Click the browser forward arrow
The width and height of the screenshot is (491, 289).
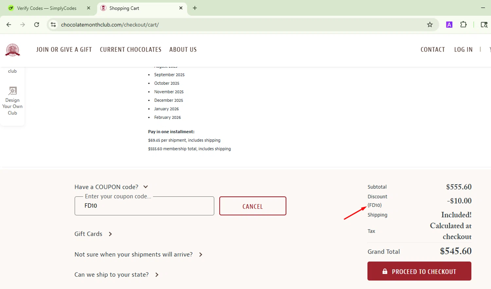[23, 25]
